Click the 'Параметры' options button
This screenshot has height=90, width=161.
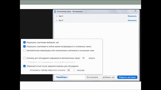tap(62, 77)
